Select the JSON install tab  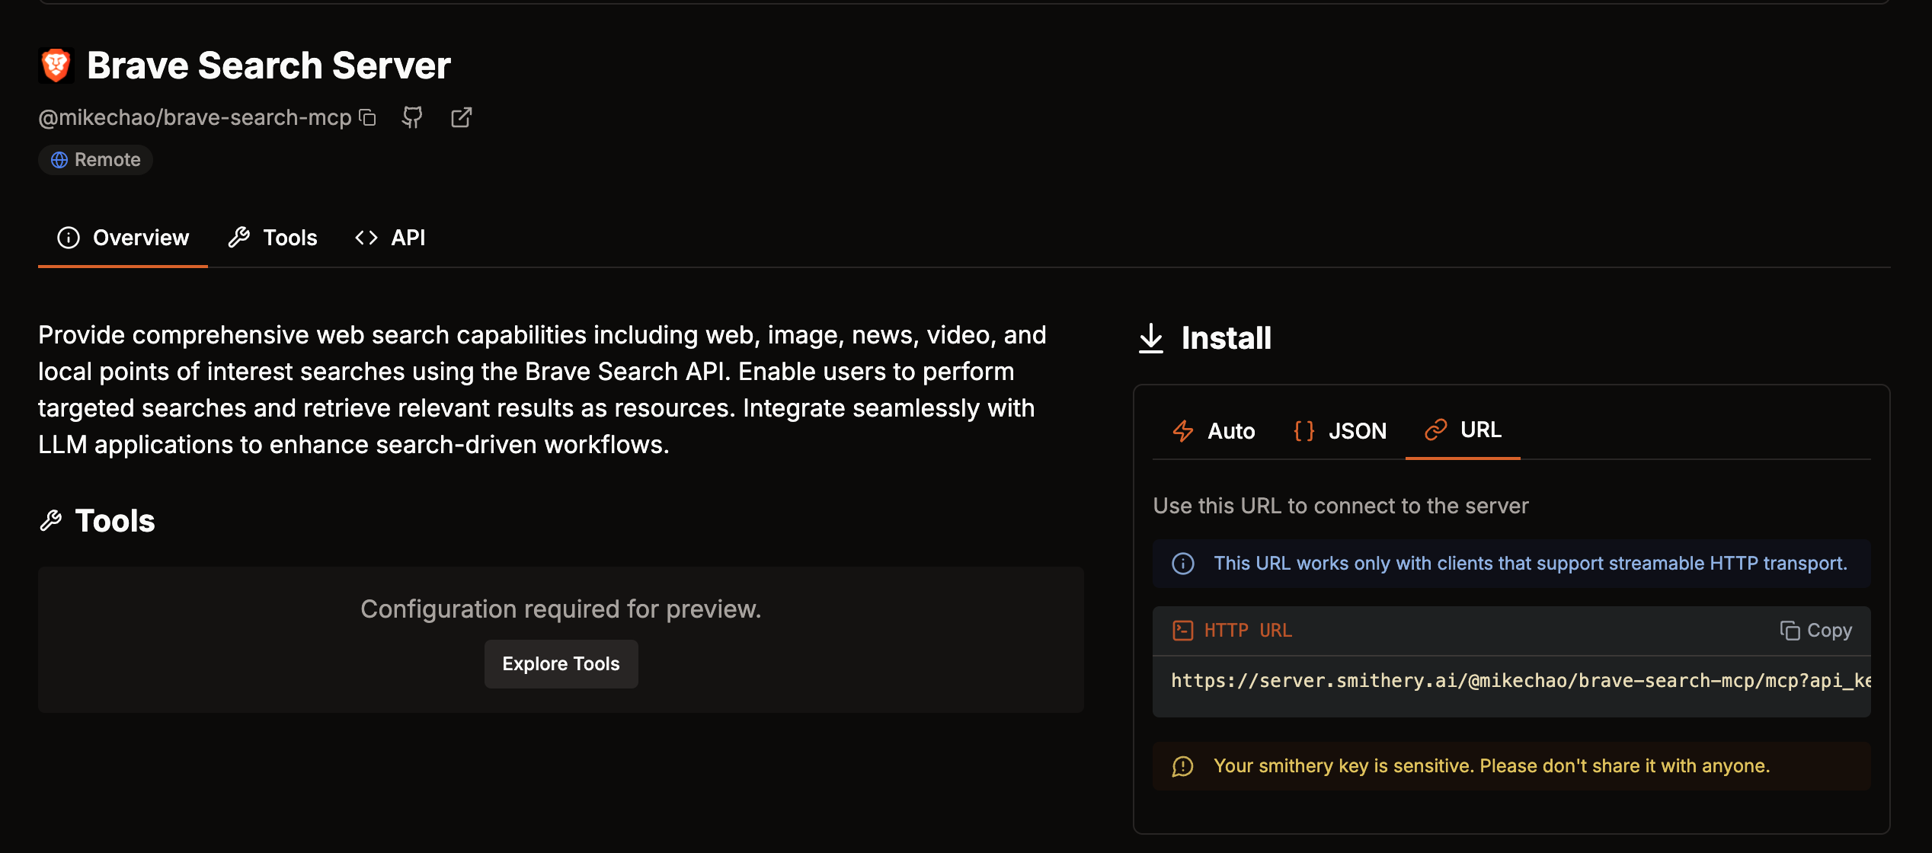pyautogui.click(x=1340, y=431)
